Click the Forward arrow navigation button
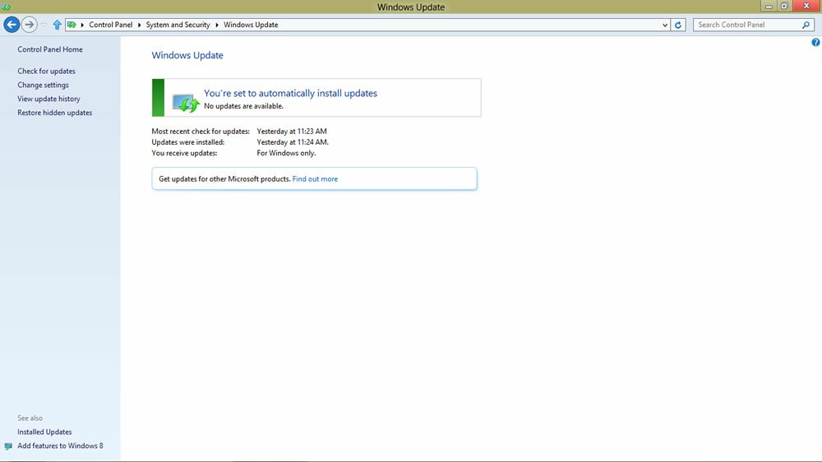The width and height of the screenshot is (822, 462). point(30,24)
